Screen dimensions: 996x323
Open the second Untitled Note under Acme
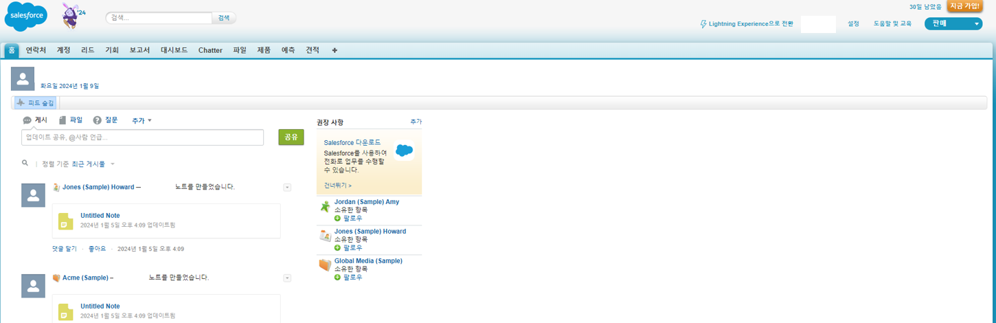tap(100, 307)
